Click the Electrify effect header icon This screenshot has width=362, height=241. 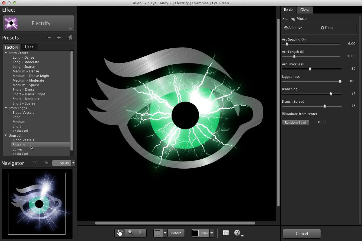[x=11, y=23]
